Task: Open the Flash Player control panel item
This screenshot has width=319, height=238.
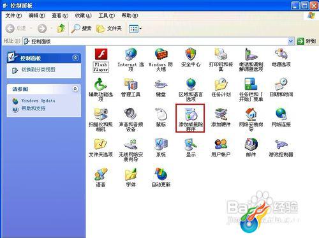Action: [x=101, y=60]
